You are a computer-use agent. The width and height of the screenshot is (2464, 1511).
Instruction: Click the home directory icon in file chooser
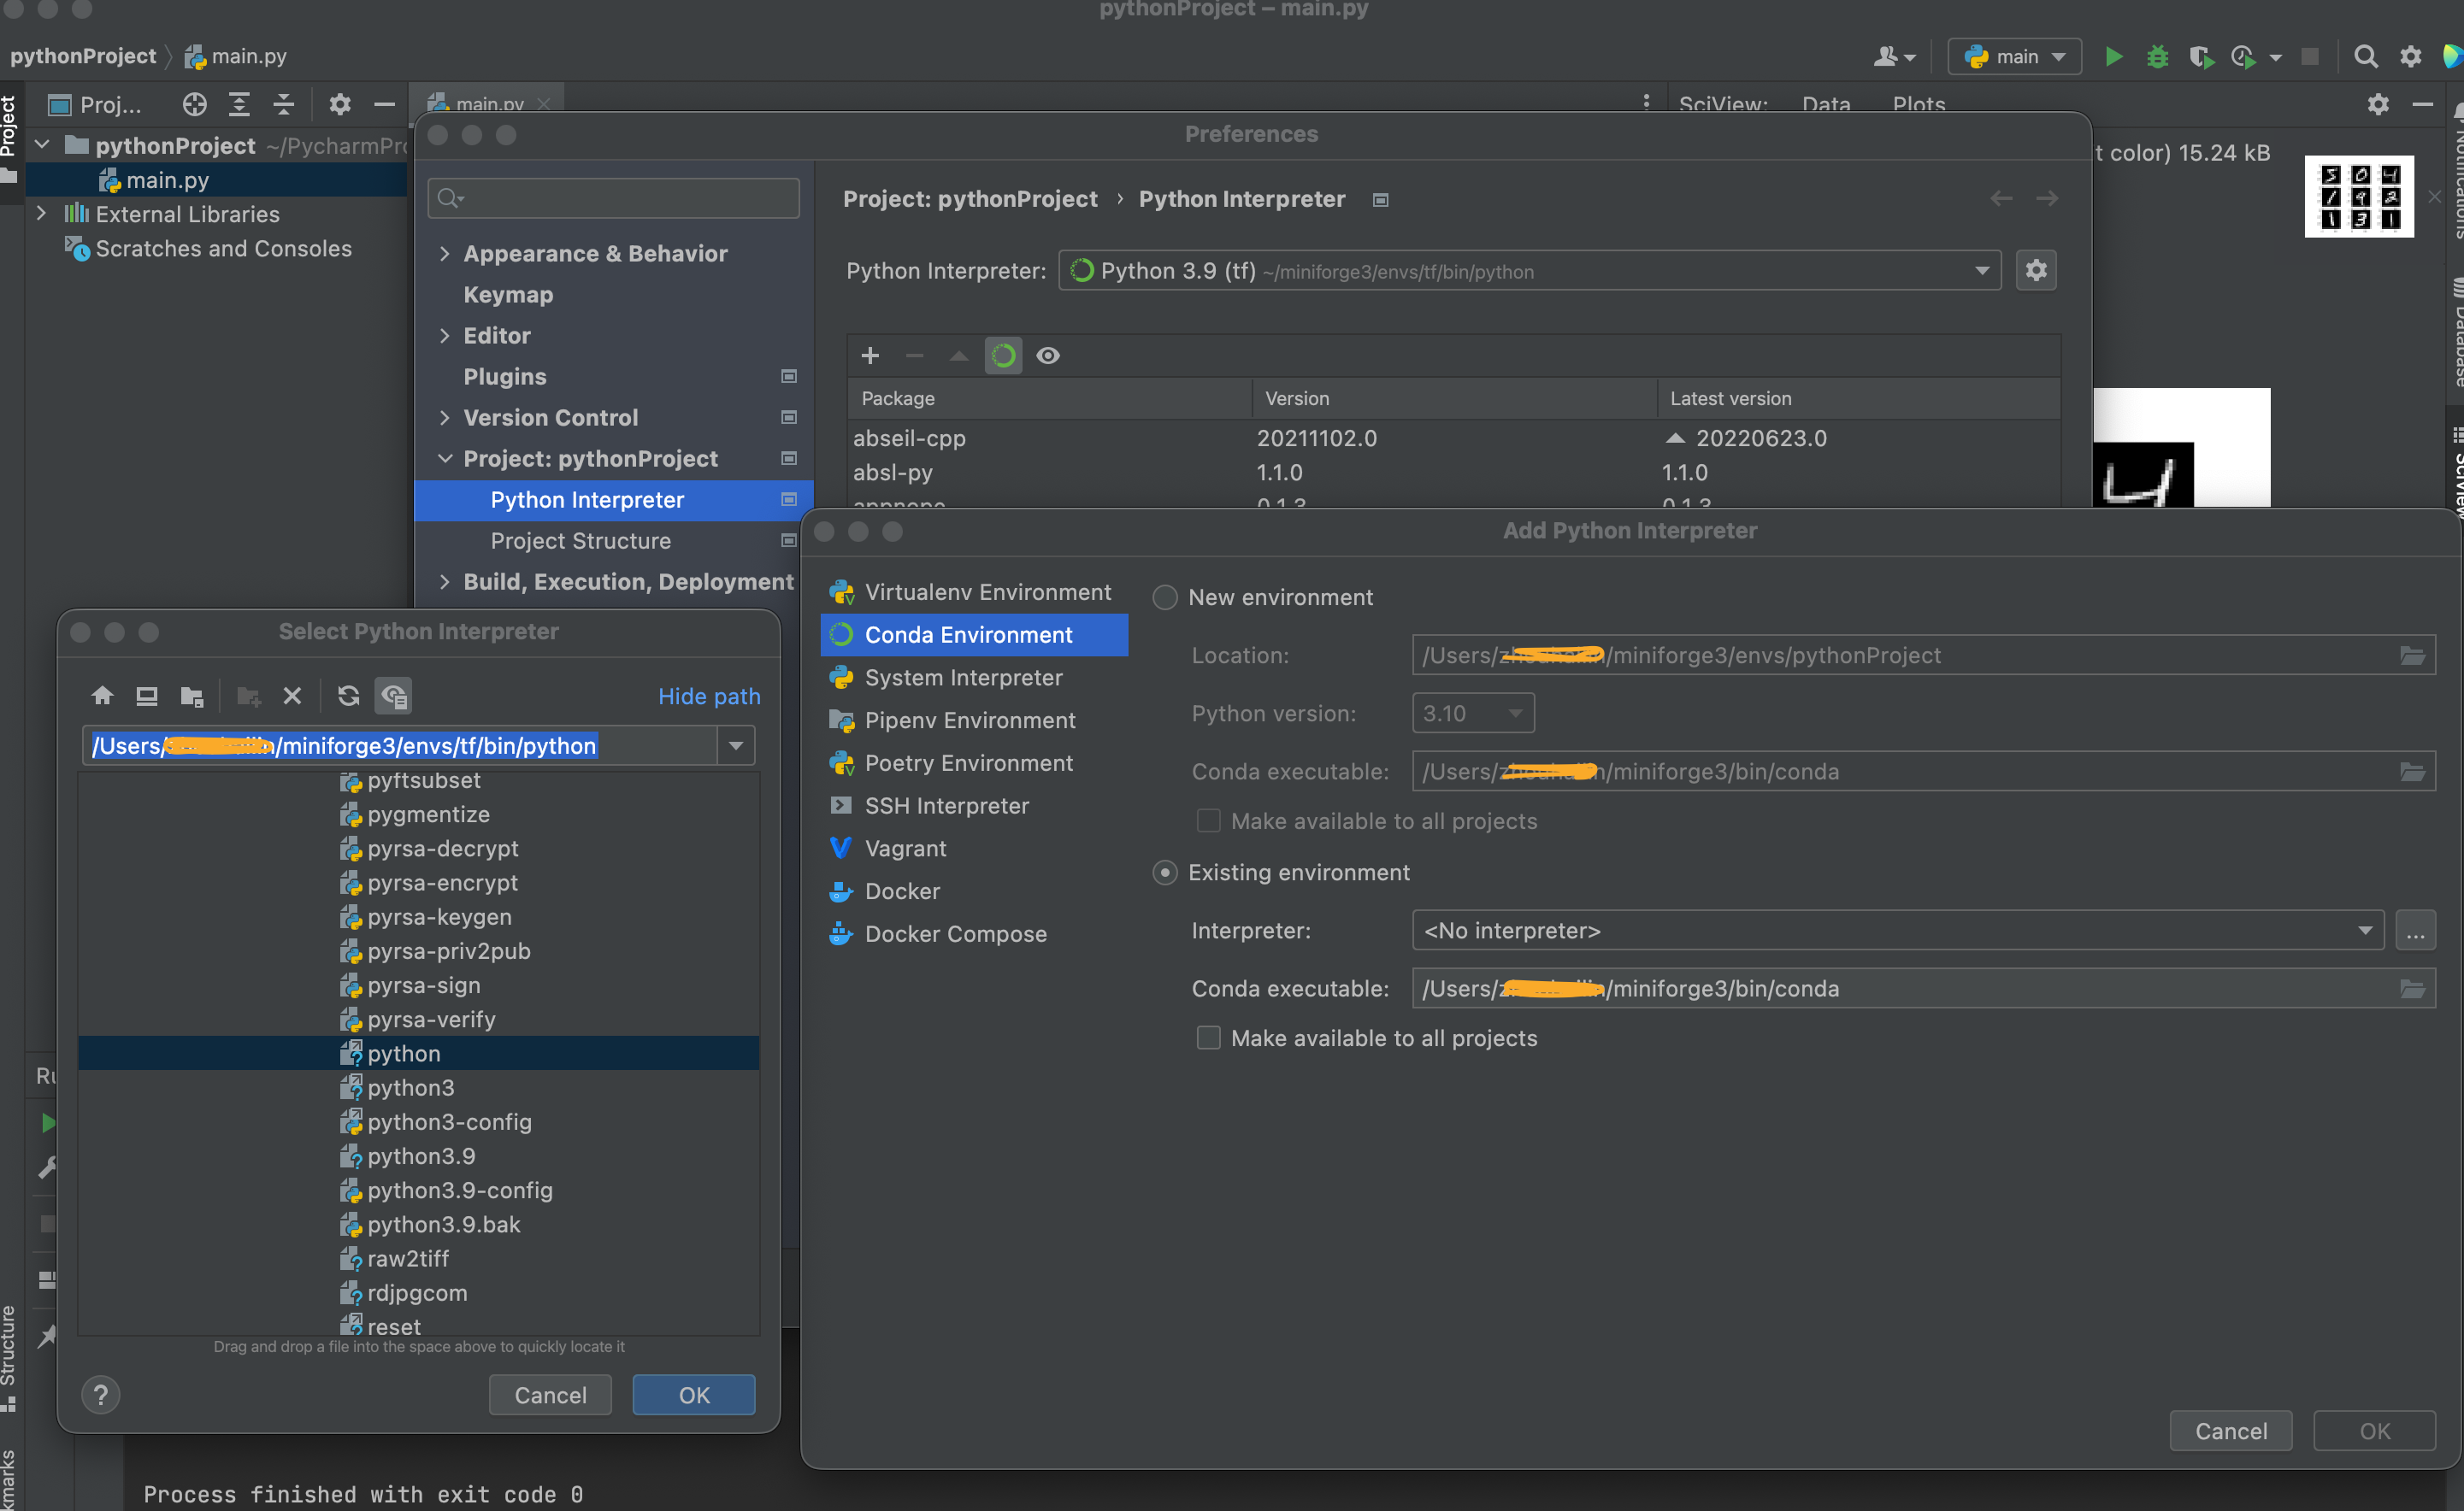pos(102,696)
